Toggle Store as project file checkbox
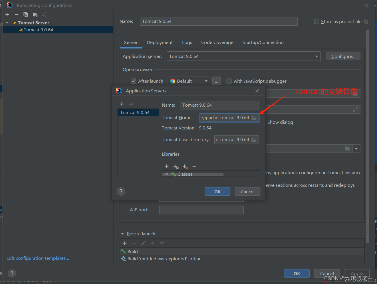Image resolution: width=377 pixels, height=284 pixels. pyautogui.click(x=316, y=22)
